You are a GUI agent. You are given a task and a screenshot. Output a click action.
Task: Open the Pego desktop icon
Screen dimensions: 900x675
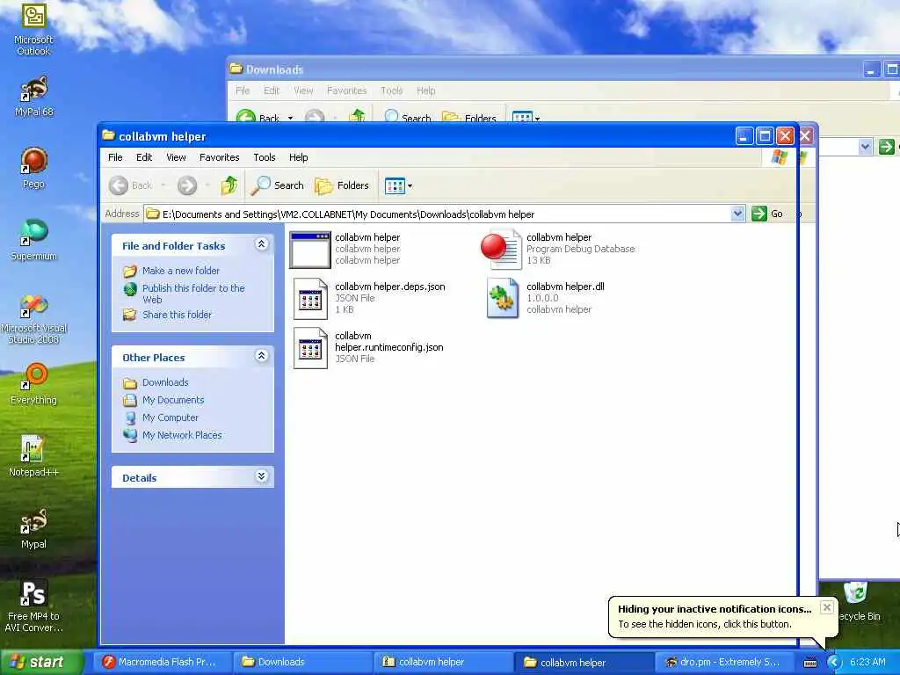33,168
